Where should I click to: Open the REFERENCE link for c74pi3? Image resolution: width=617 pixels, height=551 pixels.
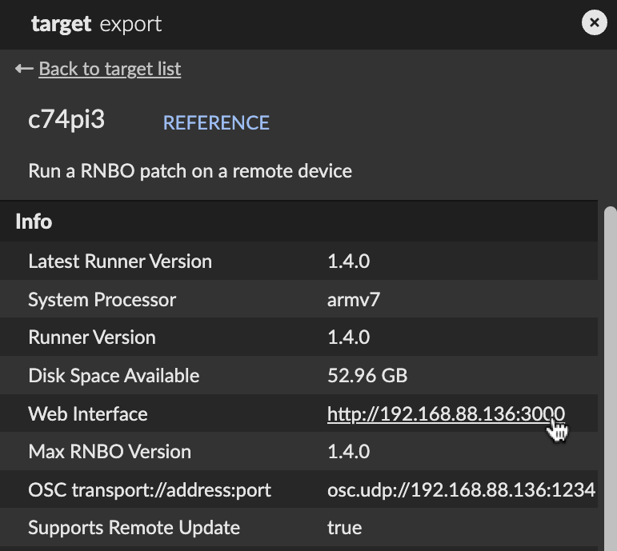[216, 122]
